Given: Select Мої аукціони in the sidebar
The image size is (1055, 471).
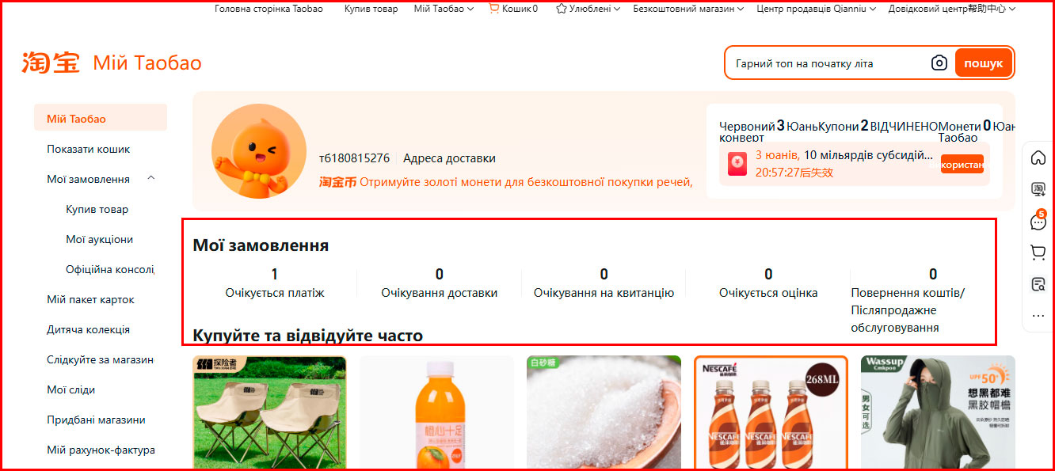Looking at the screenshot, I should (99, 239).
